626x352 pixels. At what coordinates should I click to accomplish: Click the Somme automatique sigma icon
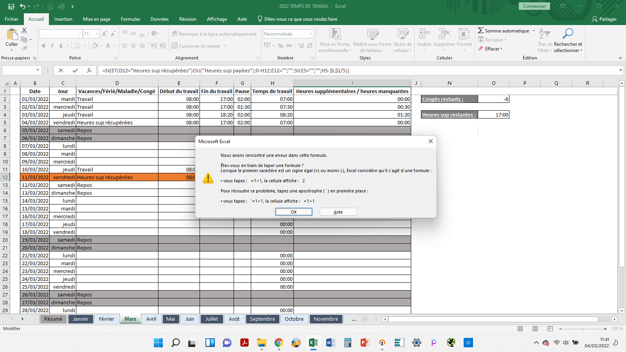click(x=480, y=31)
